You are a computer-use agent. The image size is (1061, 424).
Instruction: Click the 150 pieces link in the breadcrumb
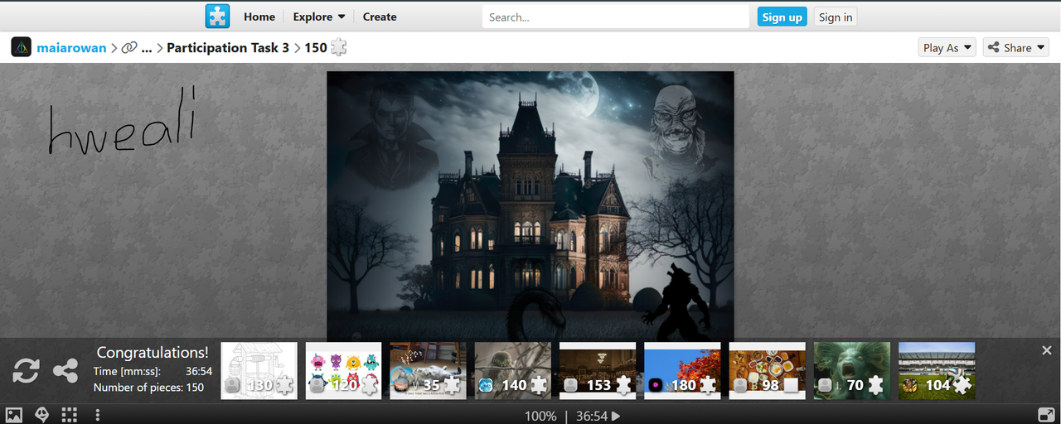(316, 48)
